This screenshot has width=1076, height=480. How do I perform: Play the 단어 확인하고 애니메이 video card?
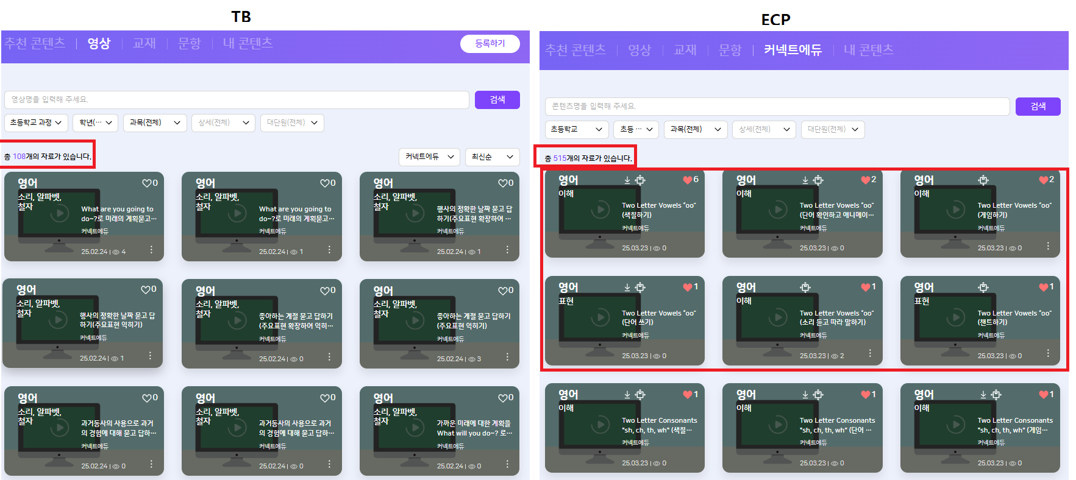777,210
